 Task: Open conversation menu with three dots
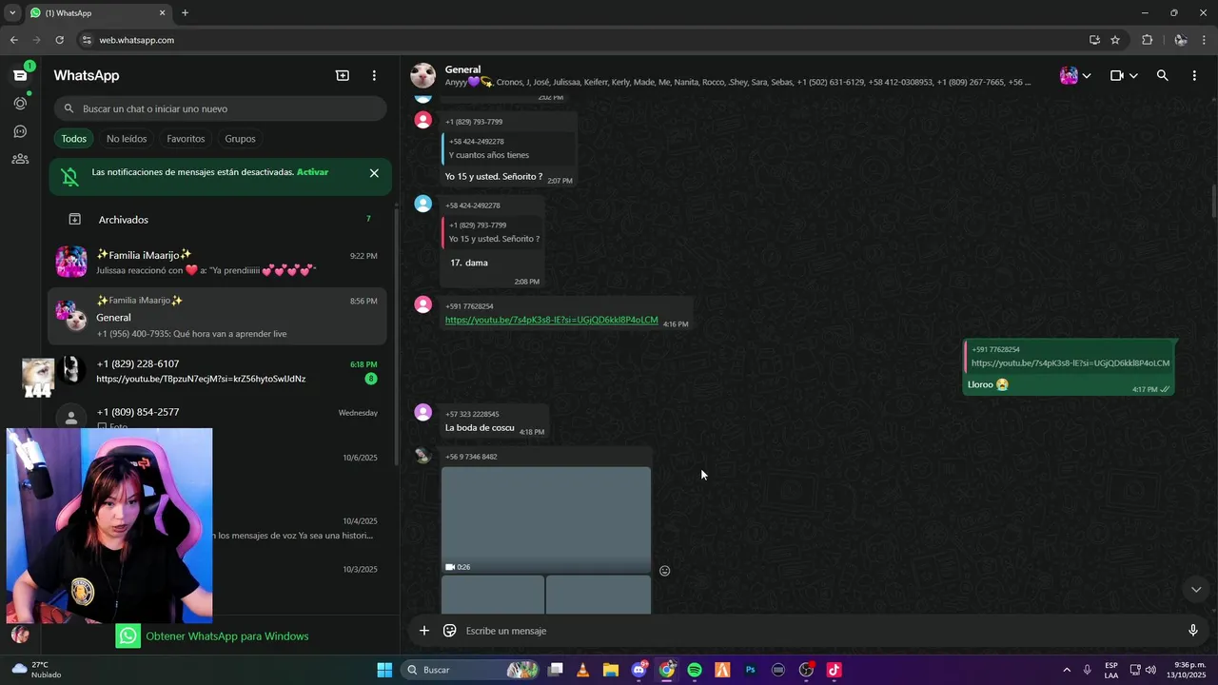tap(1194, 75)
